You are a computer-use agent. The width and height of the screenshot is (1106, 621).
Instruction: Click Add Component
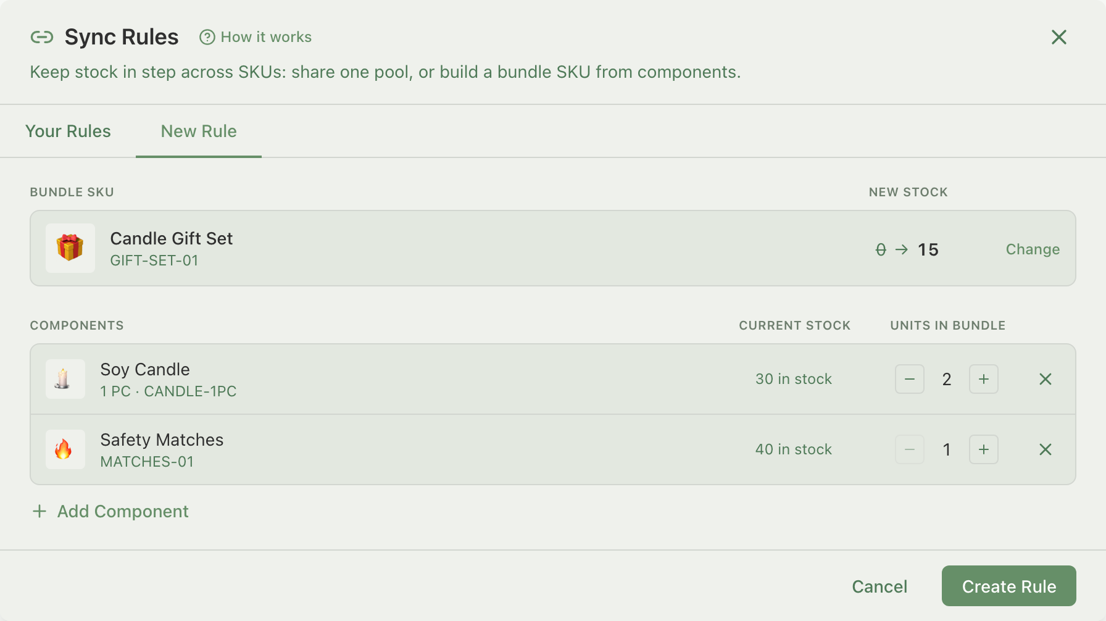pyautogui.click(x=110, y=512)
